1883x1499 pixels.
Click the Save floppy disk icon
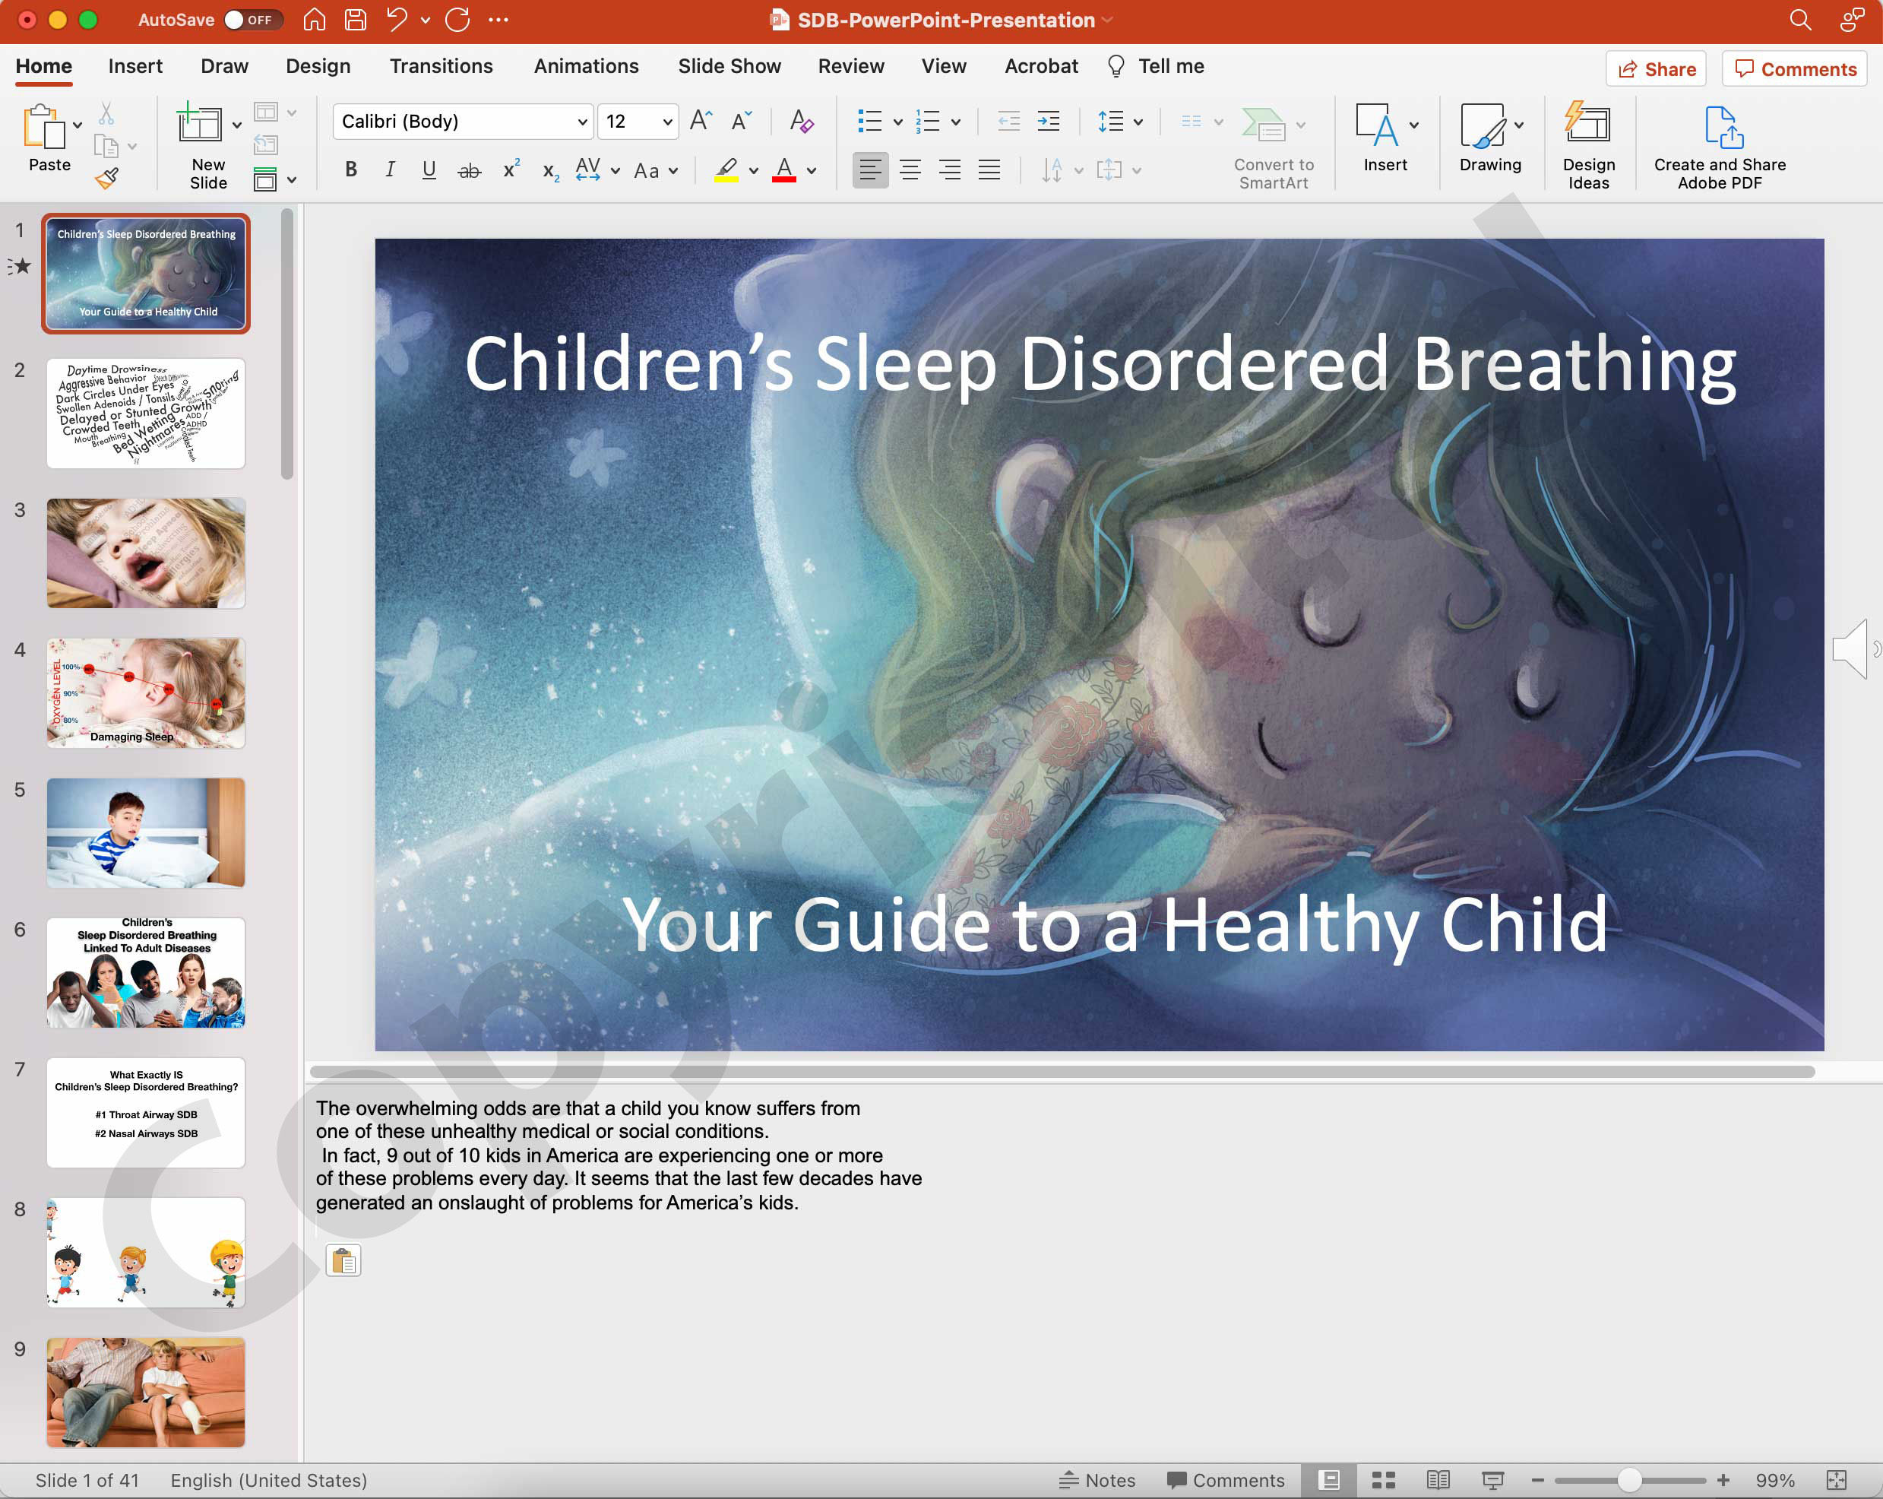point(356,20)
